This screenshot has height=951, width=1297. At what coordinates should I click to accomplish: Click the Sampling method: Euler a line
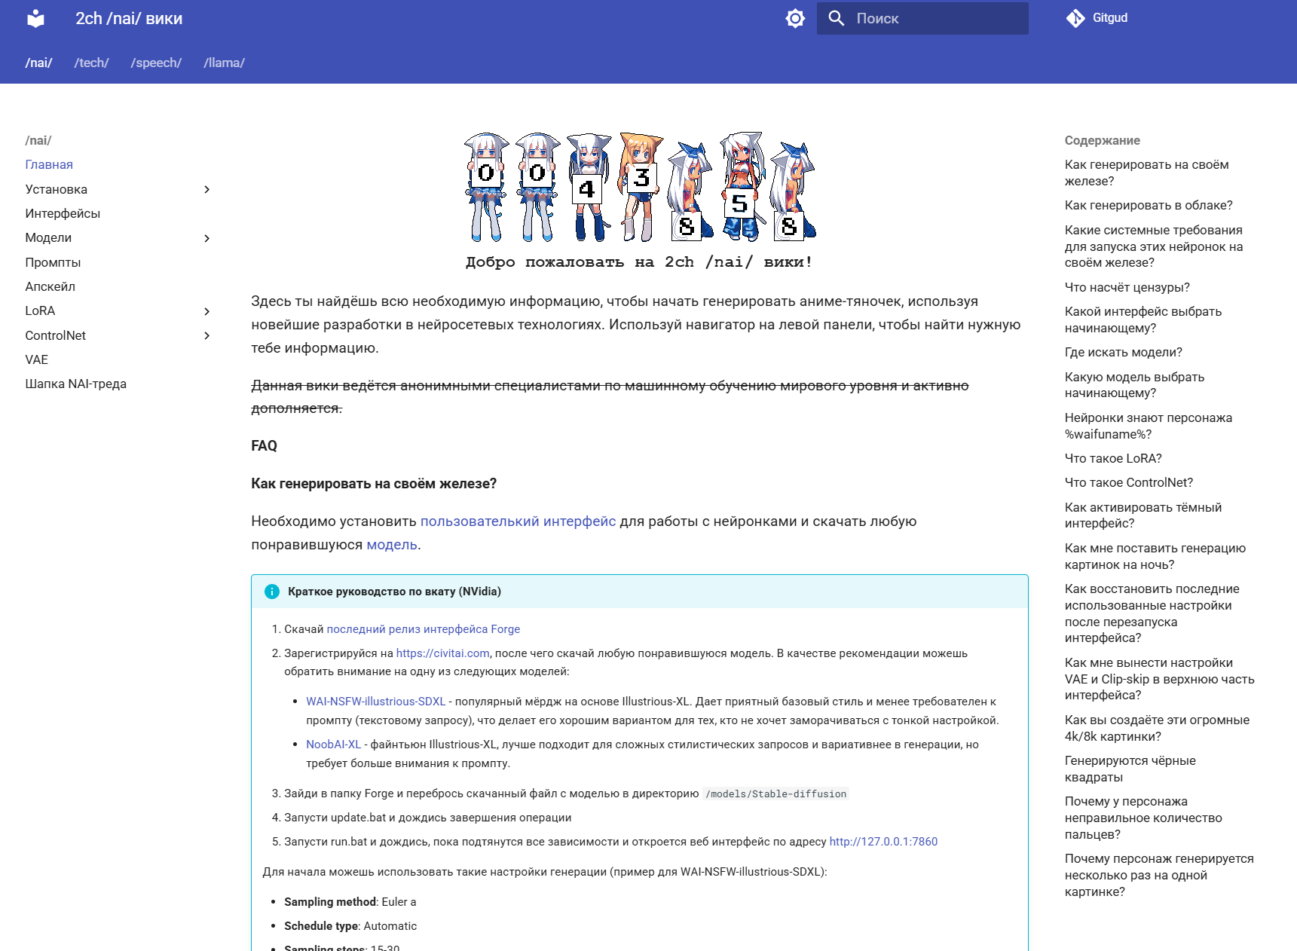point(350,902)
